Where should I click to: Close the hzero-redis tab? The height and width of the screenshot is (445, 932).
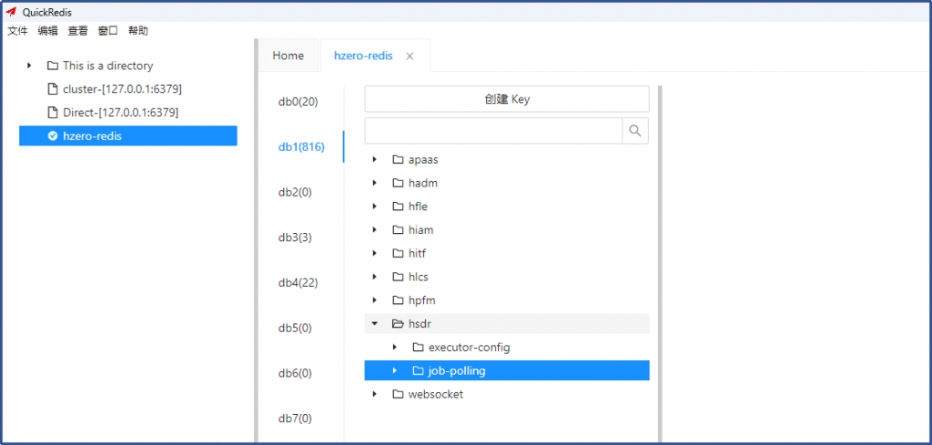pos(410,56)
